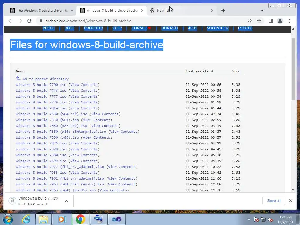Open VOLUNTEER in the archive navigation
Screen dimensions: 300x225
(218, 28)
